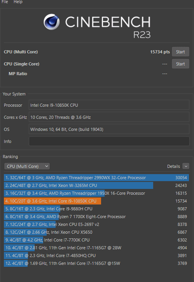Select the Threadripper 2990WX ranking row
The height and width of the screenshot is (282, 194).
(x=96, y=178)
